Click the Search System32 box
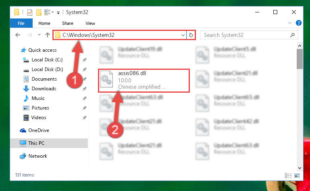 click(249, 35)
